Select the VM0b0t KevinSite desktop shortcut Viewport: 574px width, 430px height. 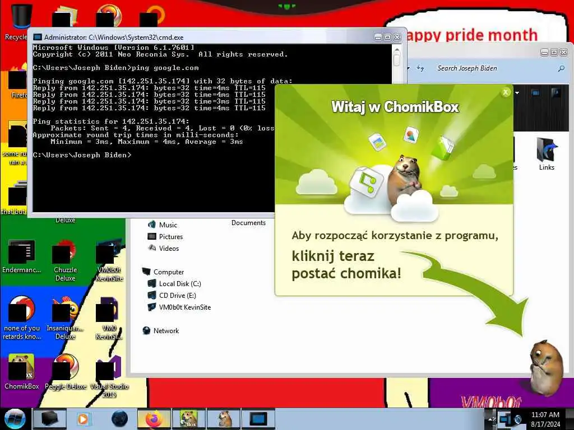coord(109,260)
